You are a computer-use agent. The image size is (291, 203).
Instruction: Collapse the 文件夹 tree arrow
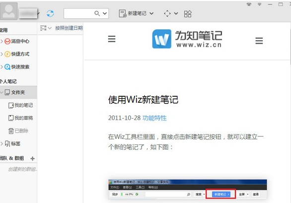(x=1, y=92)
